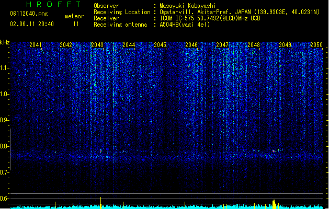
Task: Click the 2043 time marker
Action: (x=97, y=45)
